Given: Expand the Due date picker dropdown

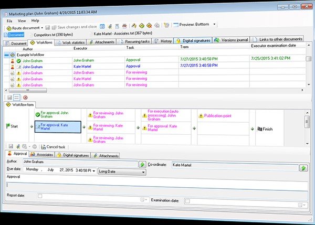Looking at the screenshot, I should [93, 171].
